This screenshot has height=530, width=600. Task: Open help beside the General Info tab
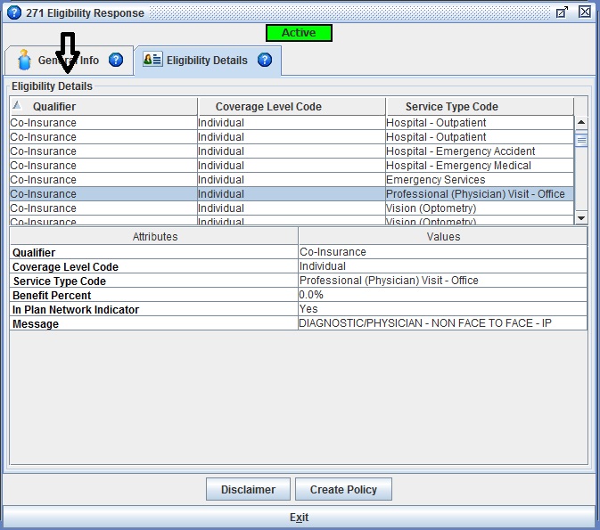click(116, 60)
